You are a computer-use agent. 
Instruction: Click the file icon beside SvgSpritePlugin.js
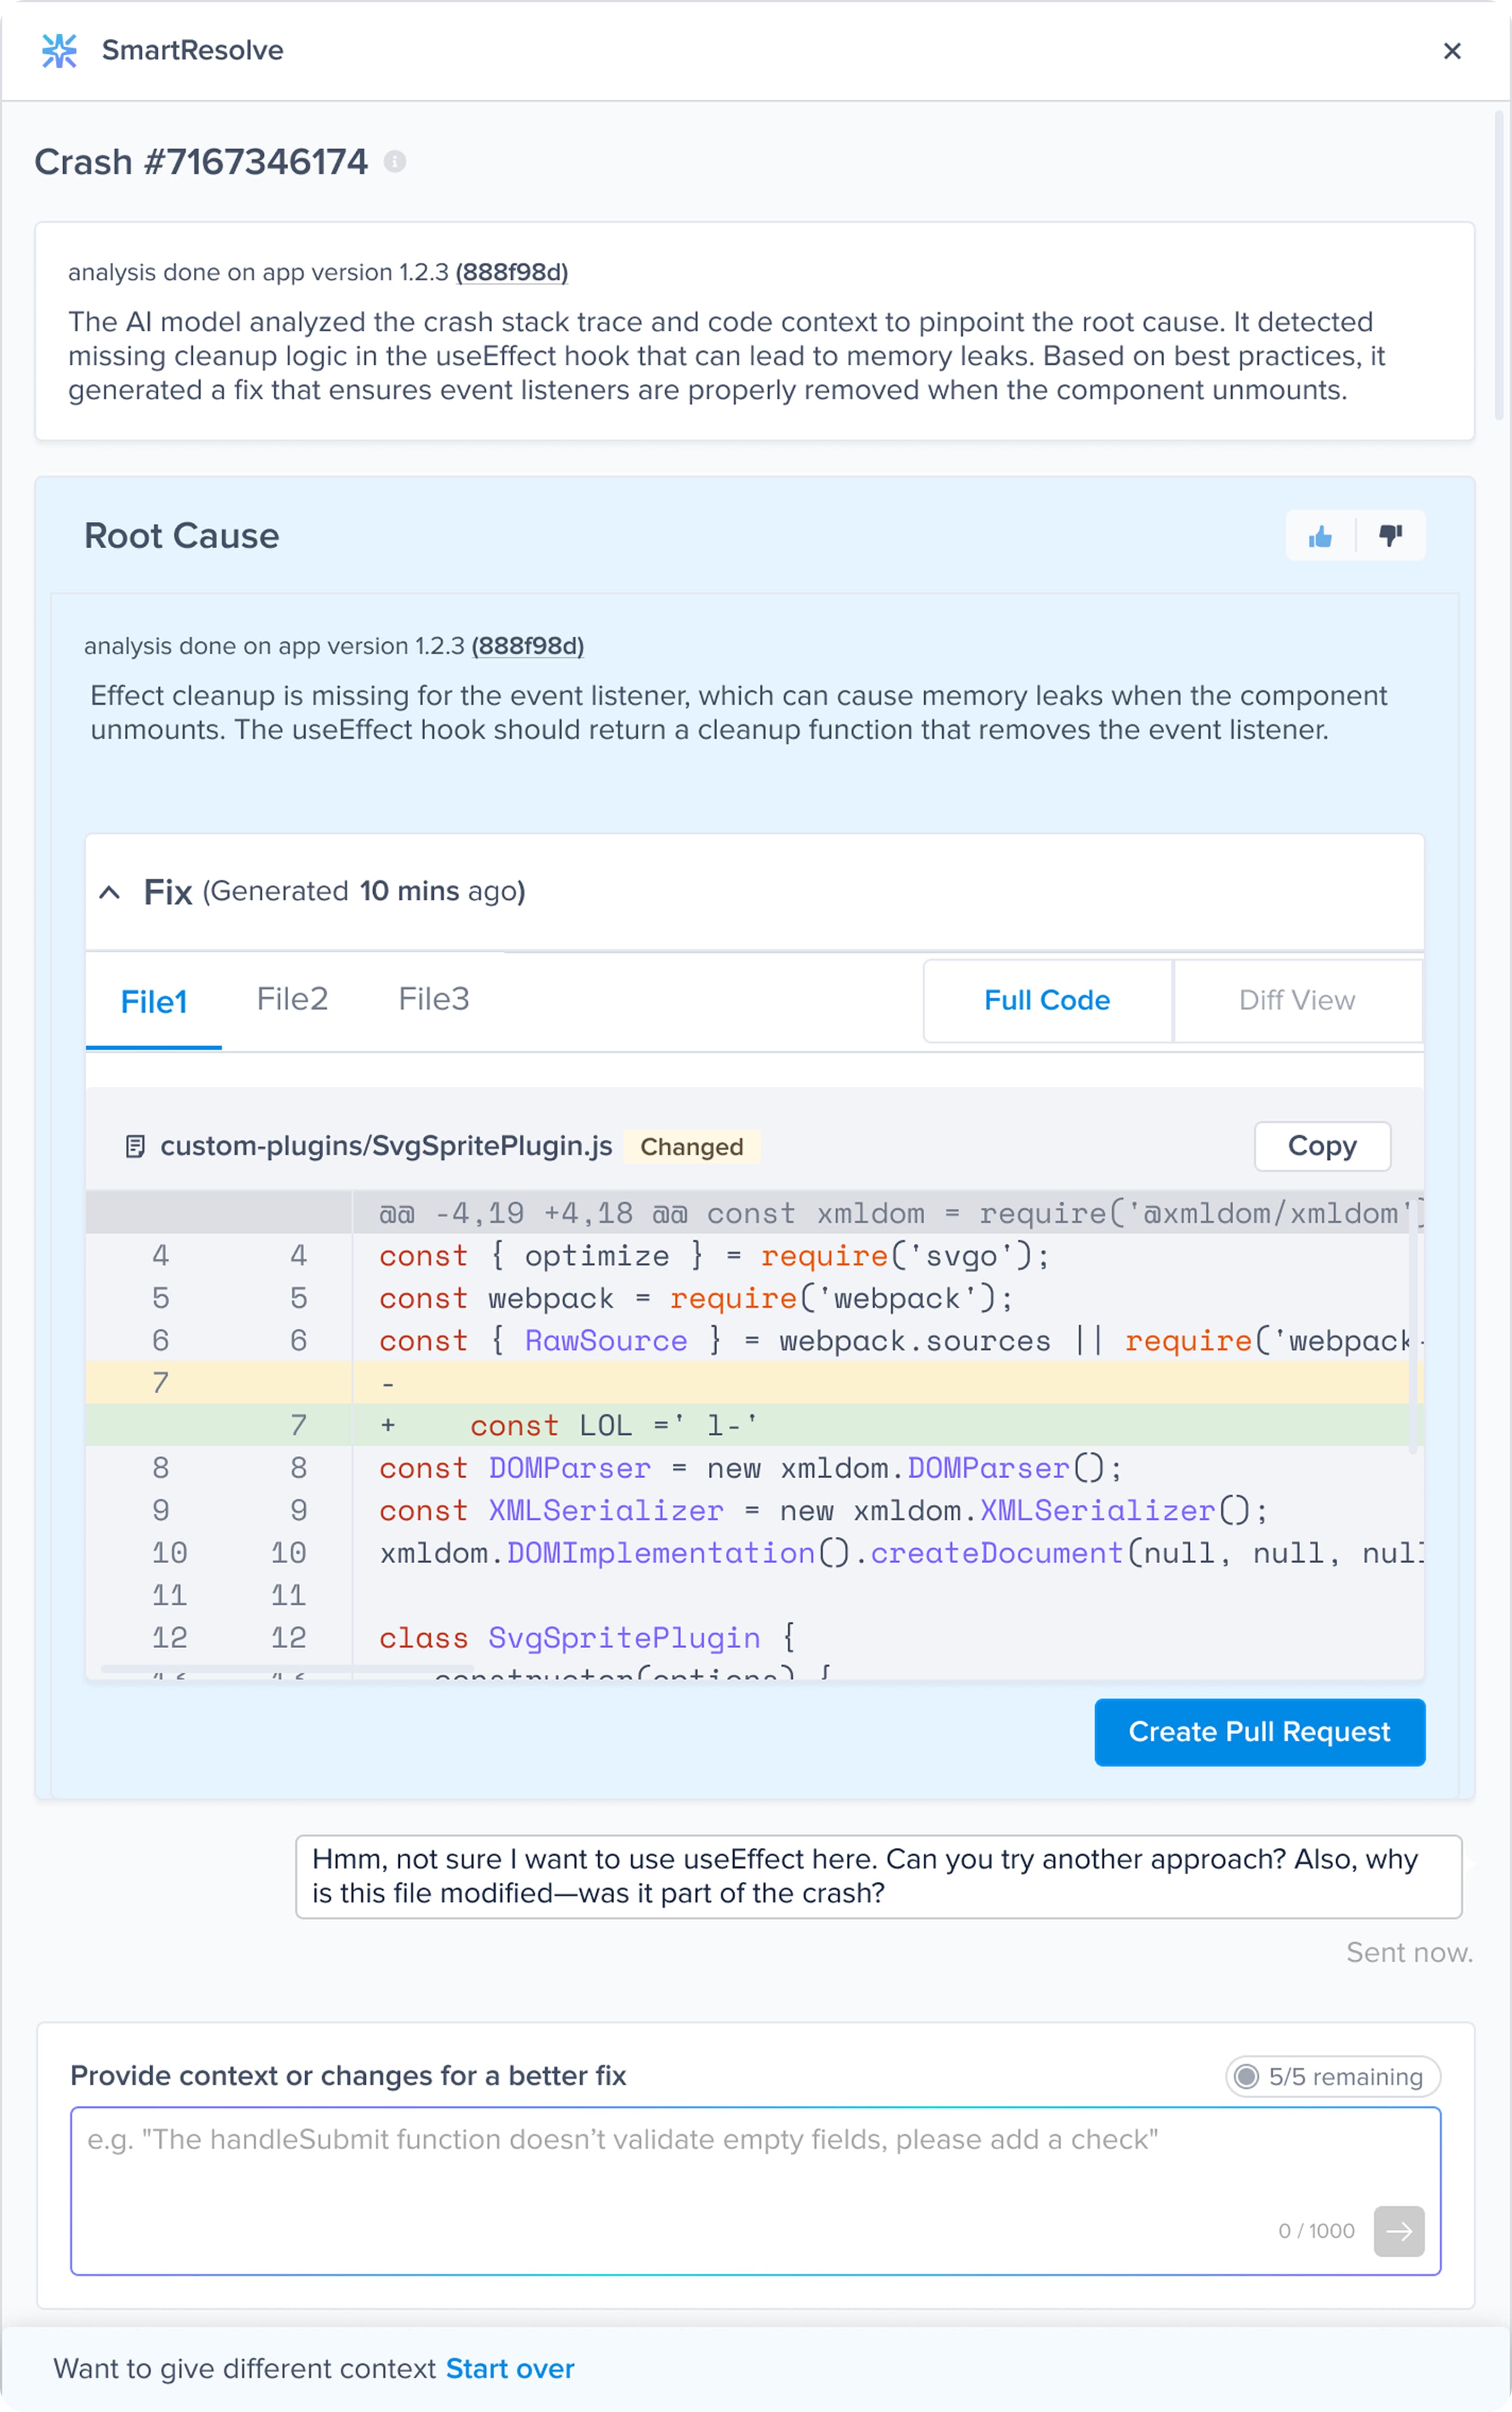click(x=135, y=1147)
